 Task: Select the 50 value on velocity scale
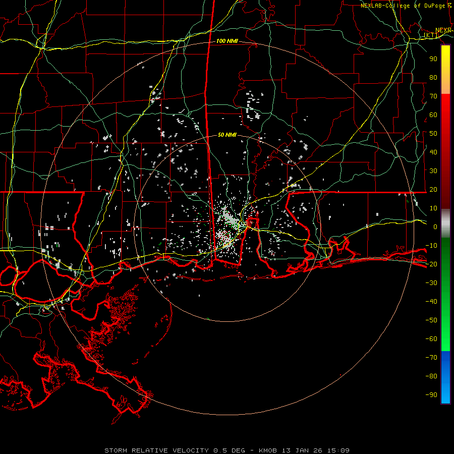pos(433,134)
